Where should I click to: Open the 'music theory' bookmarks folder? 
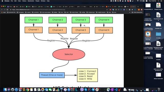point(74,12)
